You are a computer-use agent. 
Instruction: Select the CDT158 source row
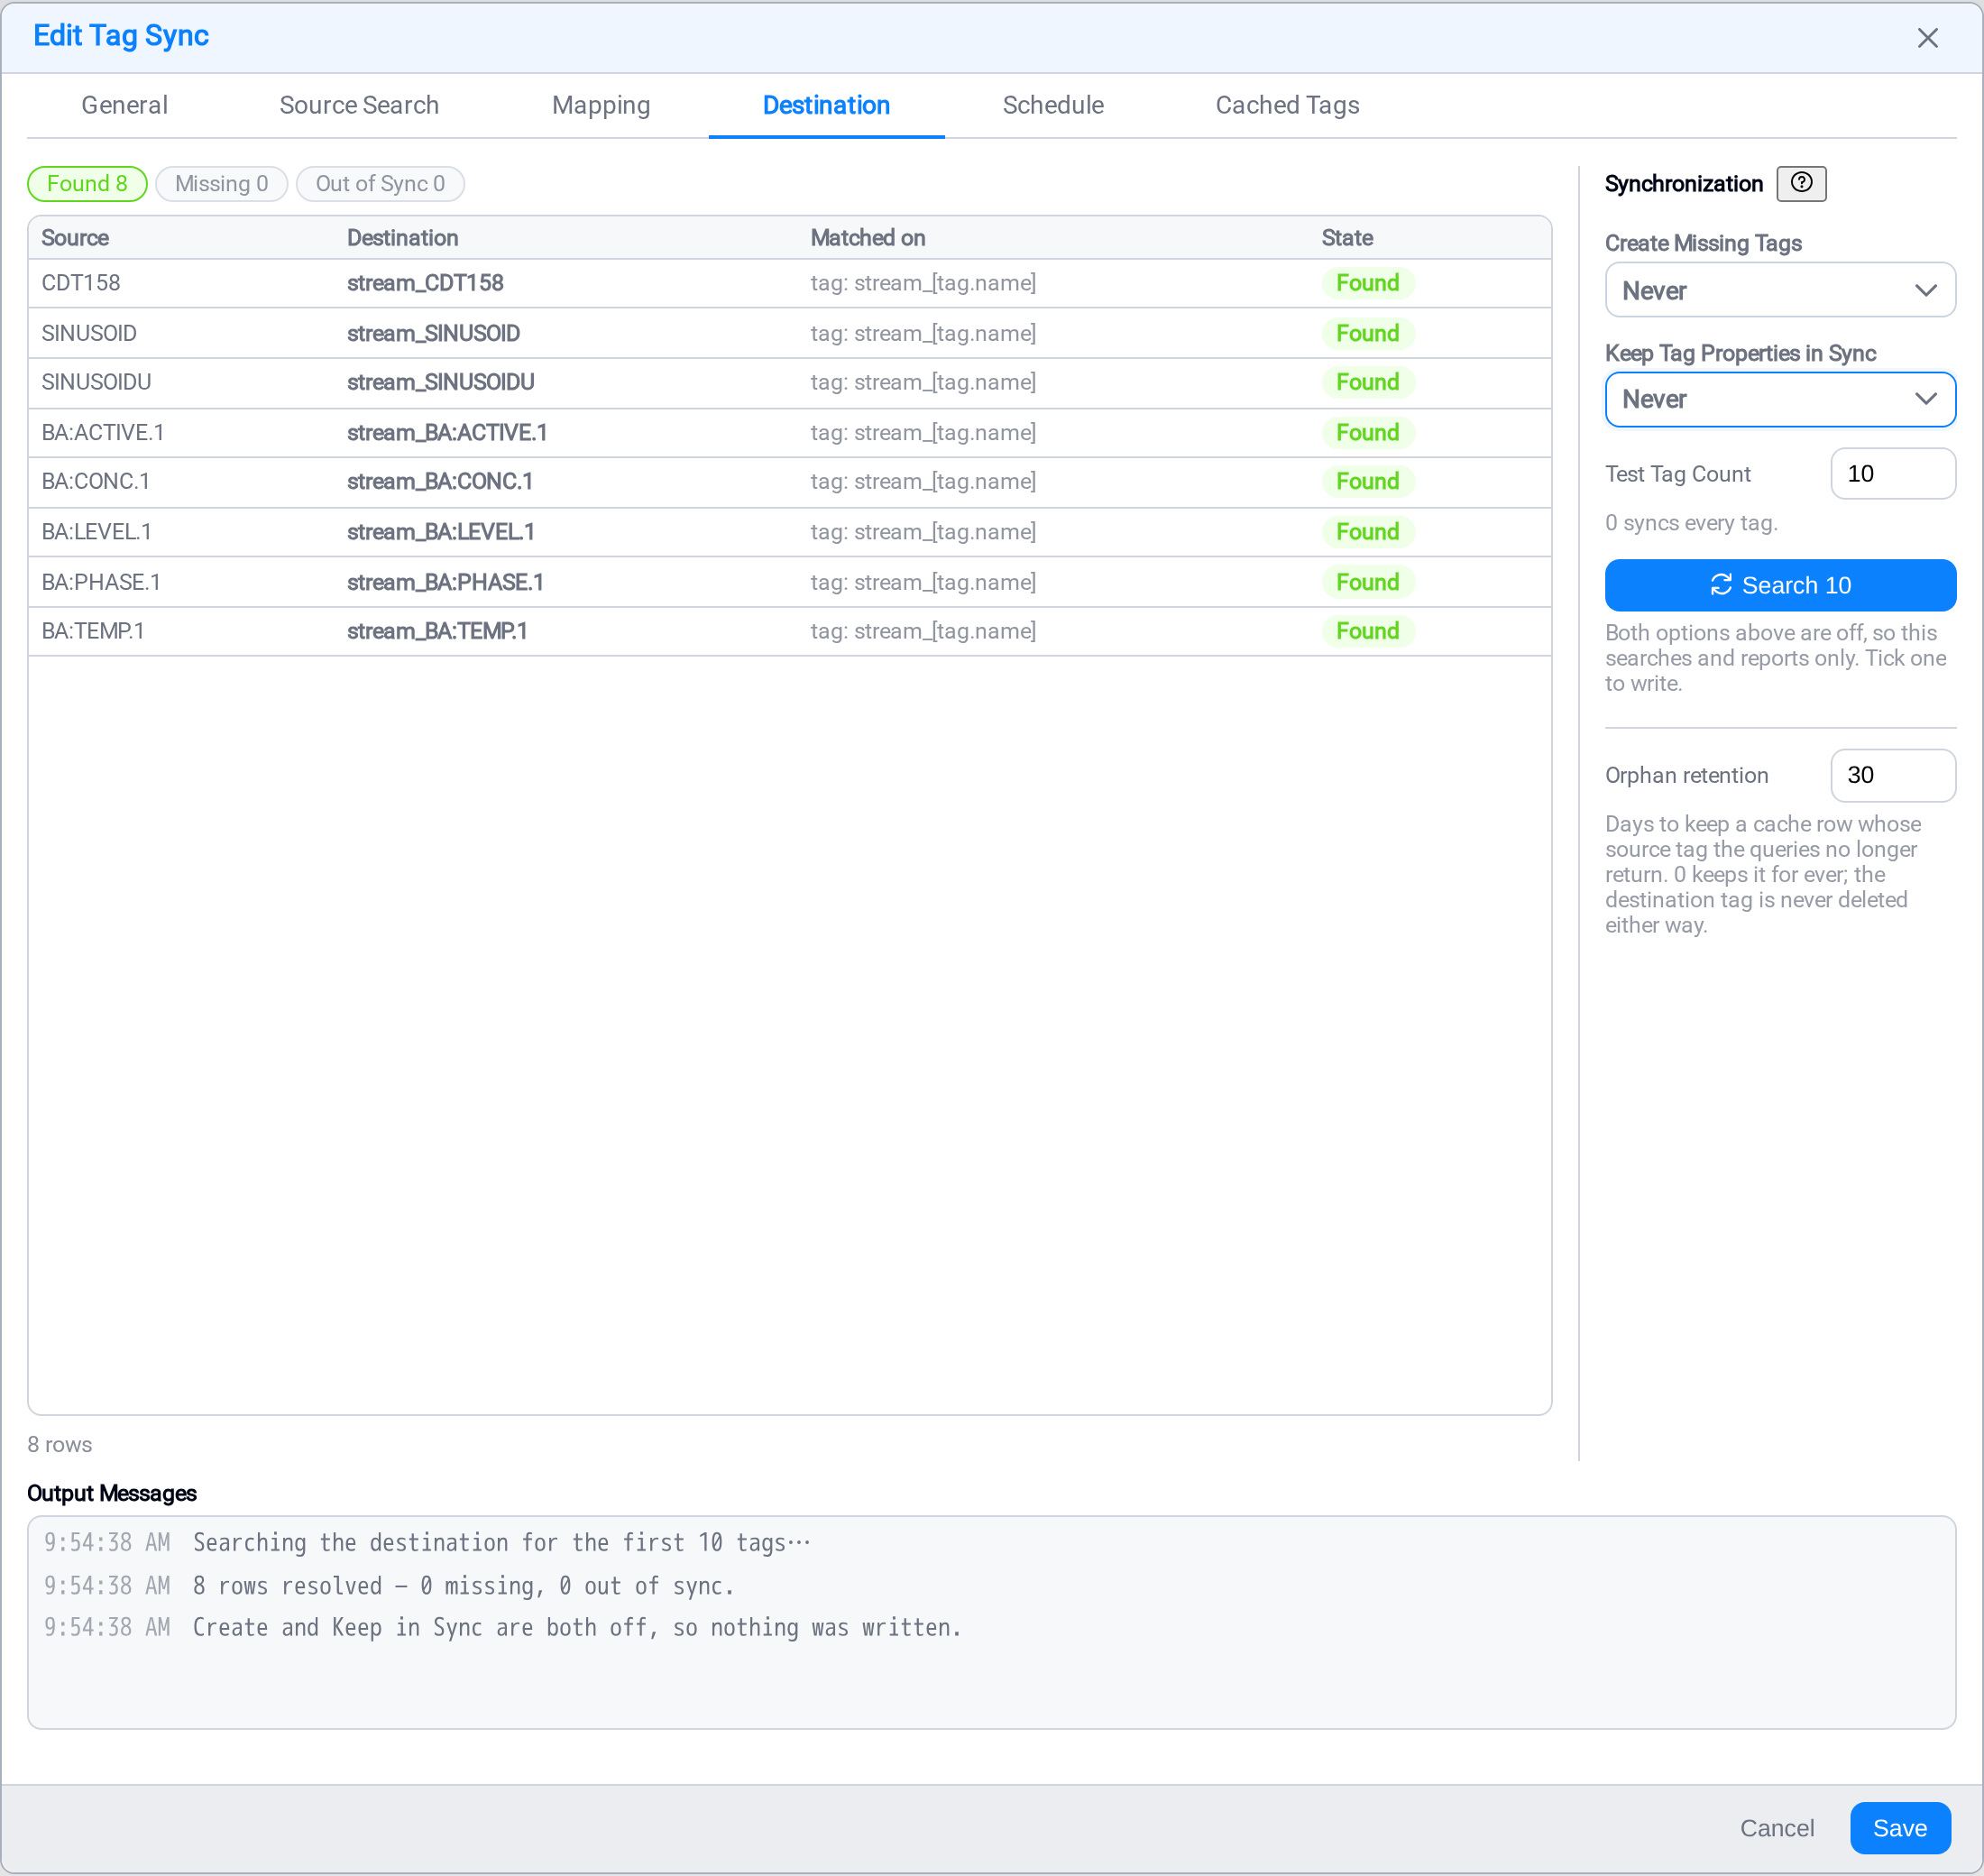point(789,283)
